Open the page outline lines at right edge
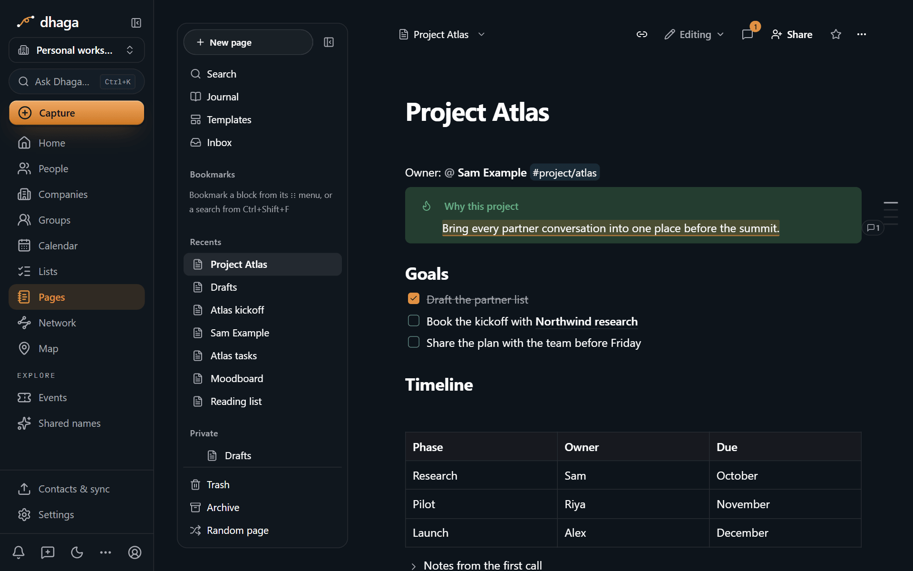The width and height of the screenshot is (913, 571). coord(891,213)
